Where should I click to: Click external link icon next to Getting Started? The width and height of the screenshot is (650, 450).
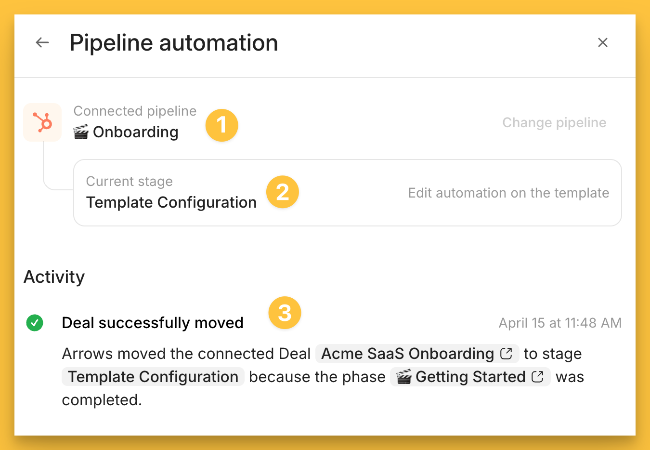(538, 377)
